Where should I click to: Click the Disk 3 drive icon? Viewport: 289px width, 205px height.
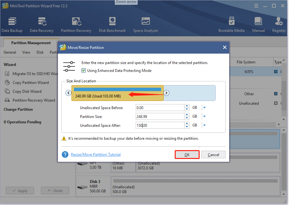(82, 187)
